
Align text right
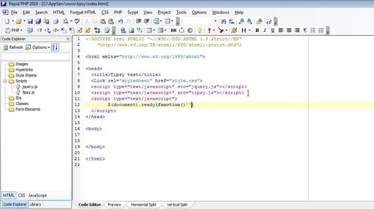(x=297, y=30)
